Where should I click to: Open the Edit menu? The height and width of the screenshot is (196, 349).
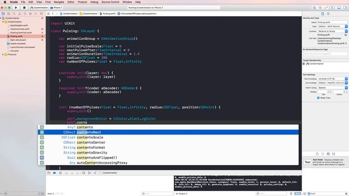coord(31,2)
